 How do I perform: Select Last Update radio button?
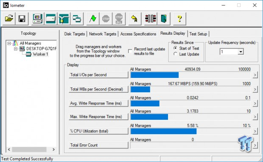tap(176, 54)
